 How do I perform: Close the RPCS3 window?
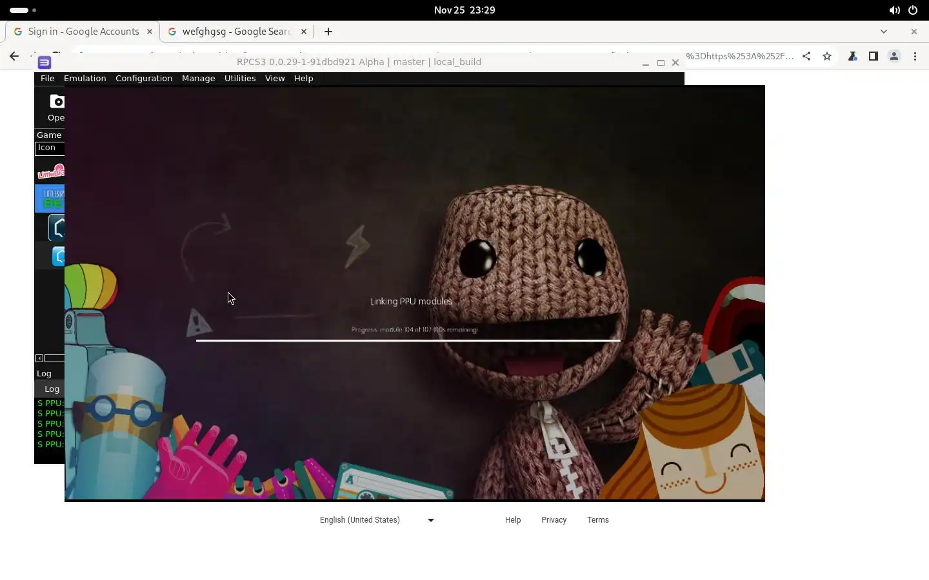pos(675,63)
